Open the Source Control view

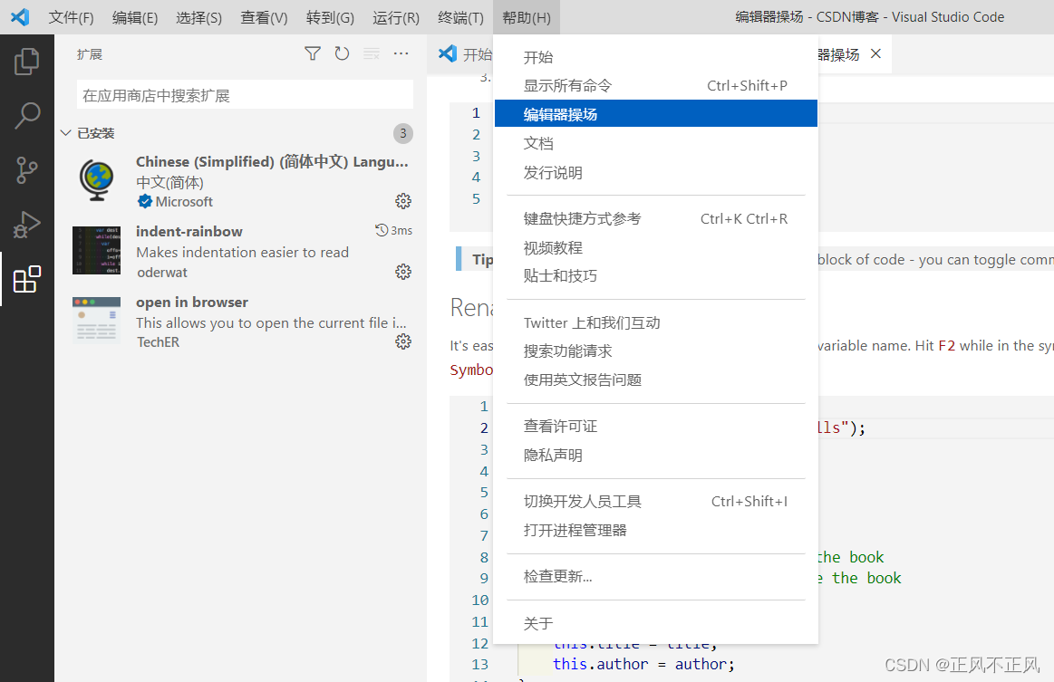pos(27,170)
